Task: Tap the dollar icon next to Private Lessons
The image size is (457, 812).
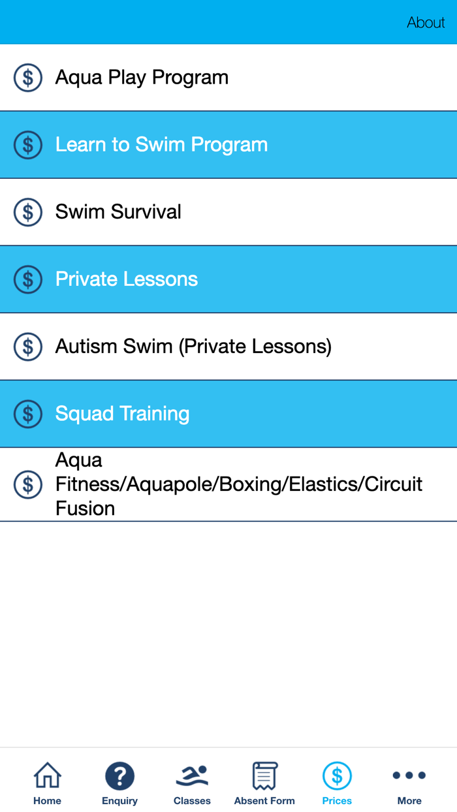Action: pos(27,279)
